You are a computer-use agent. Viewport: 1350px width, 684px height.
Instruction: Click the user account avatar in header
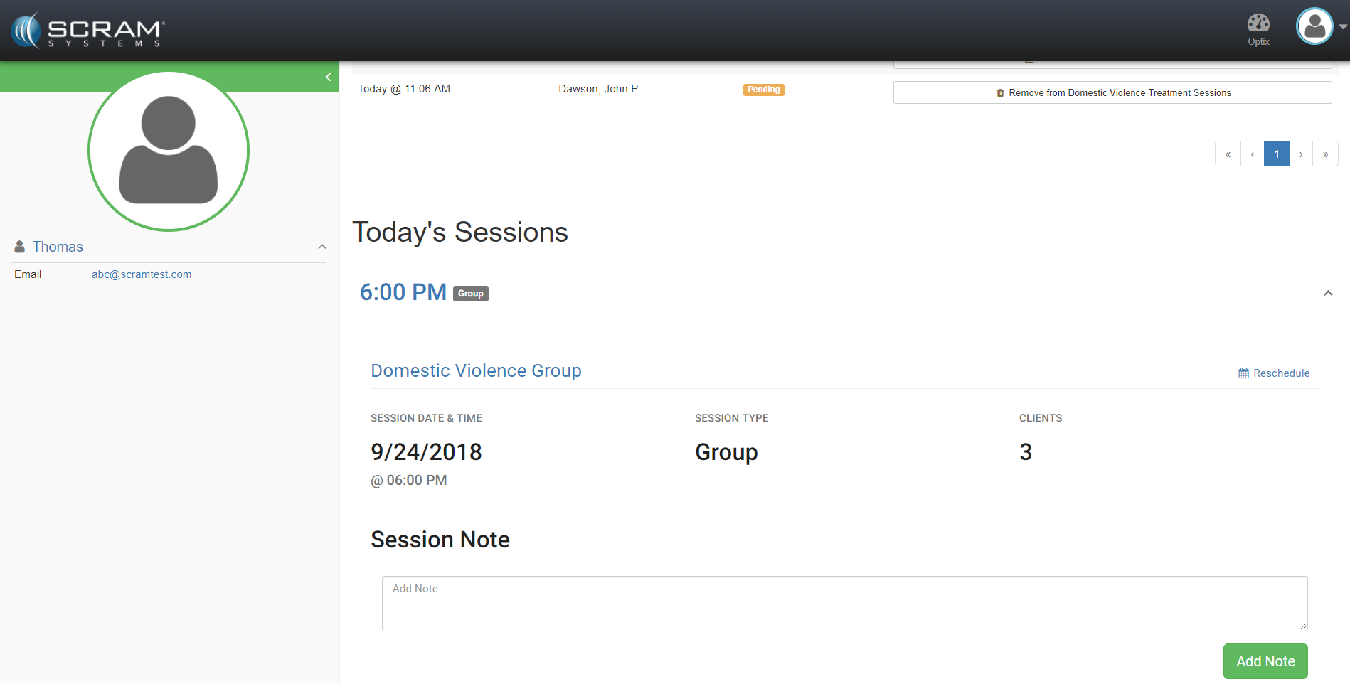pyautogui.click(x=1314, y=27)
